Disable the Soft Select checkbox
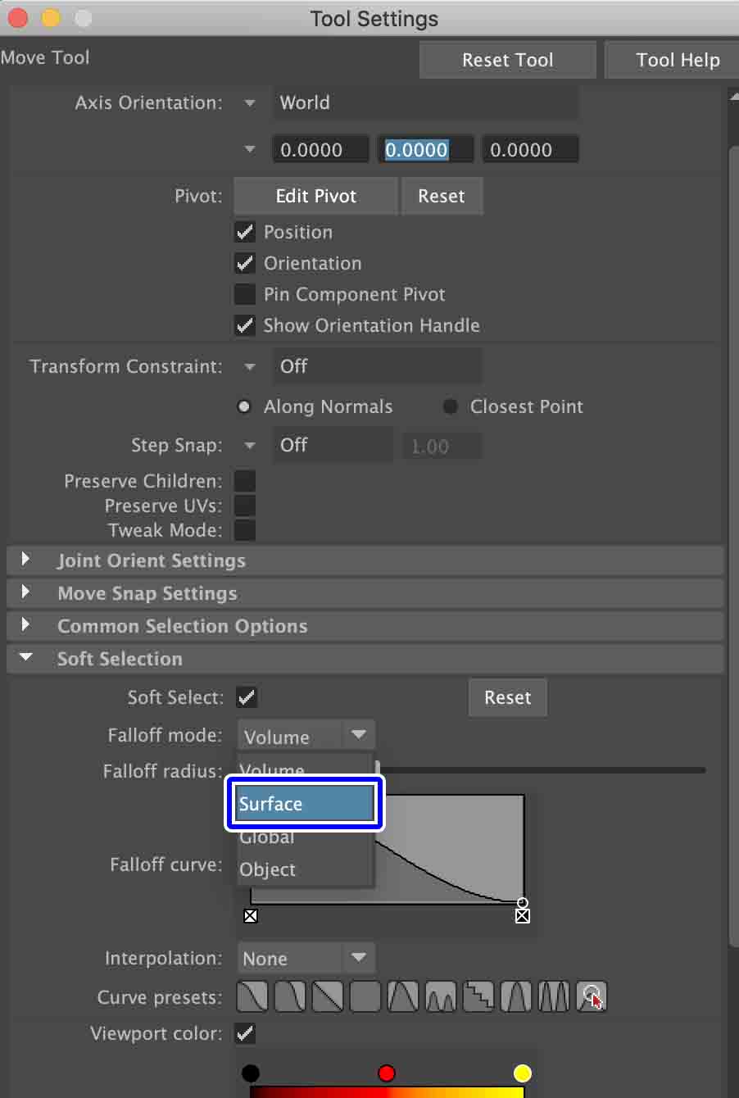The image size is (739, 1098). pyautogui.click(x=247, y=697)
